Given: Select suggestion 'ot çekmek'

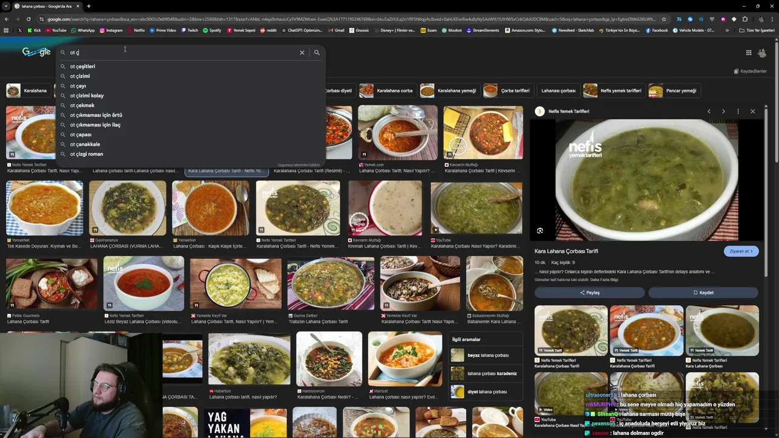Looking at the screenshot, I should point(190,105).
